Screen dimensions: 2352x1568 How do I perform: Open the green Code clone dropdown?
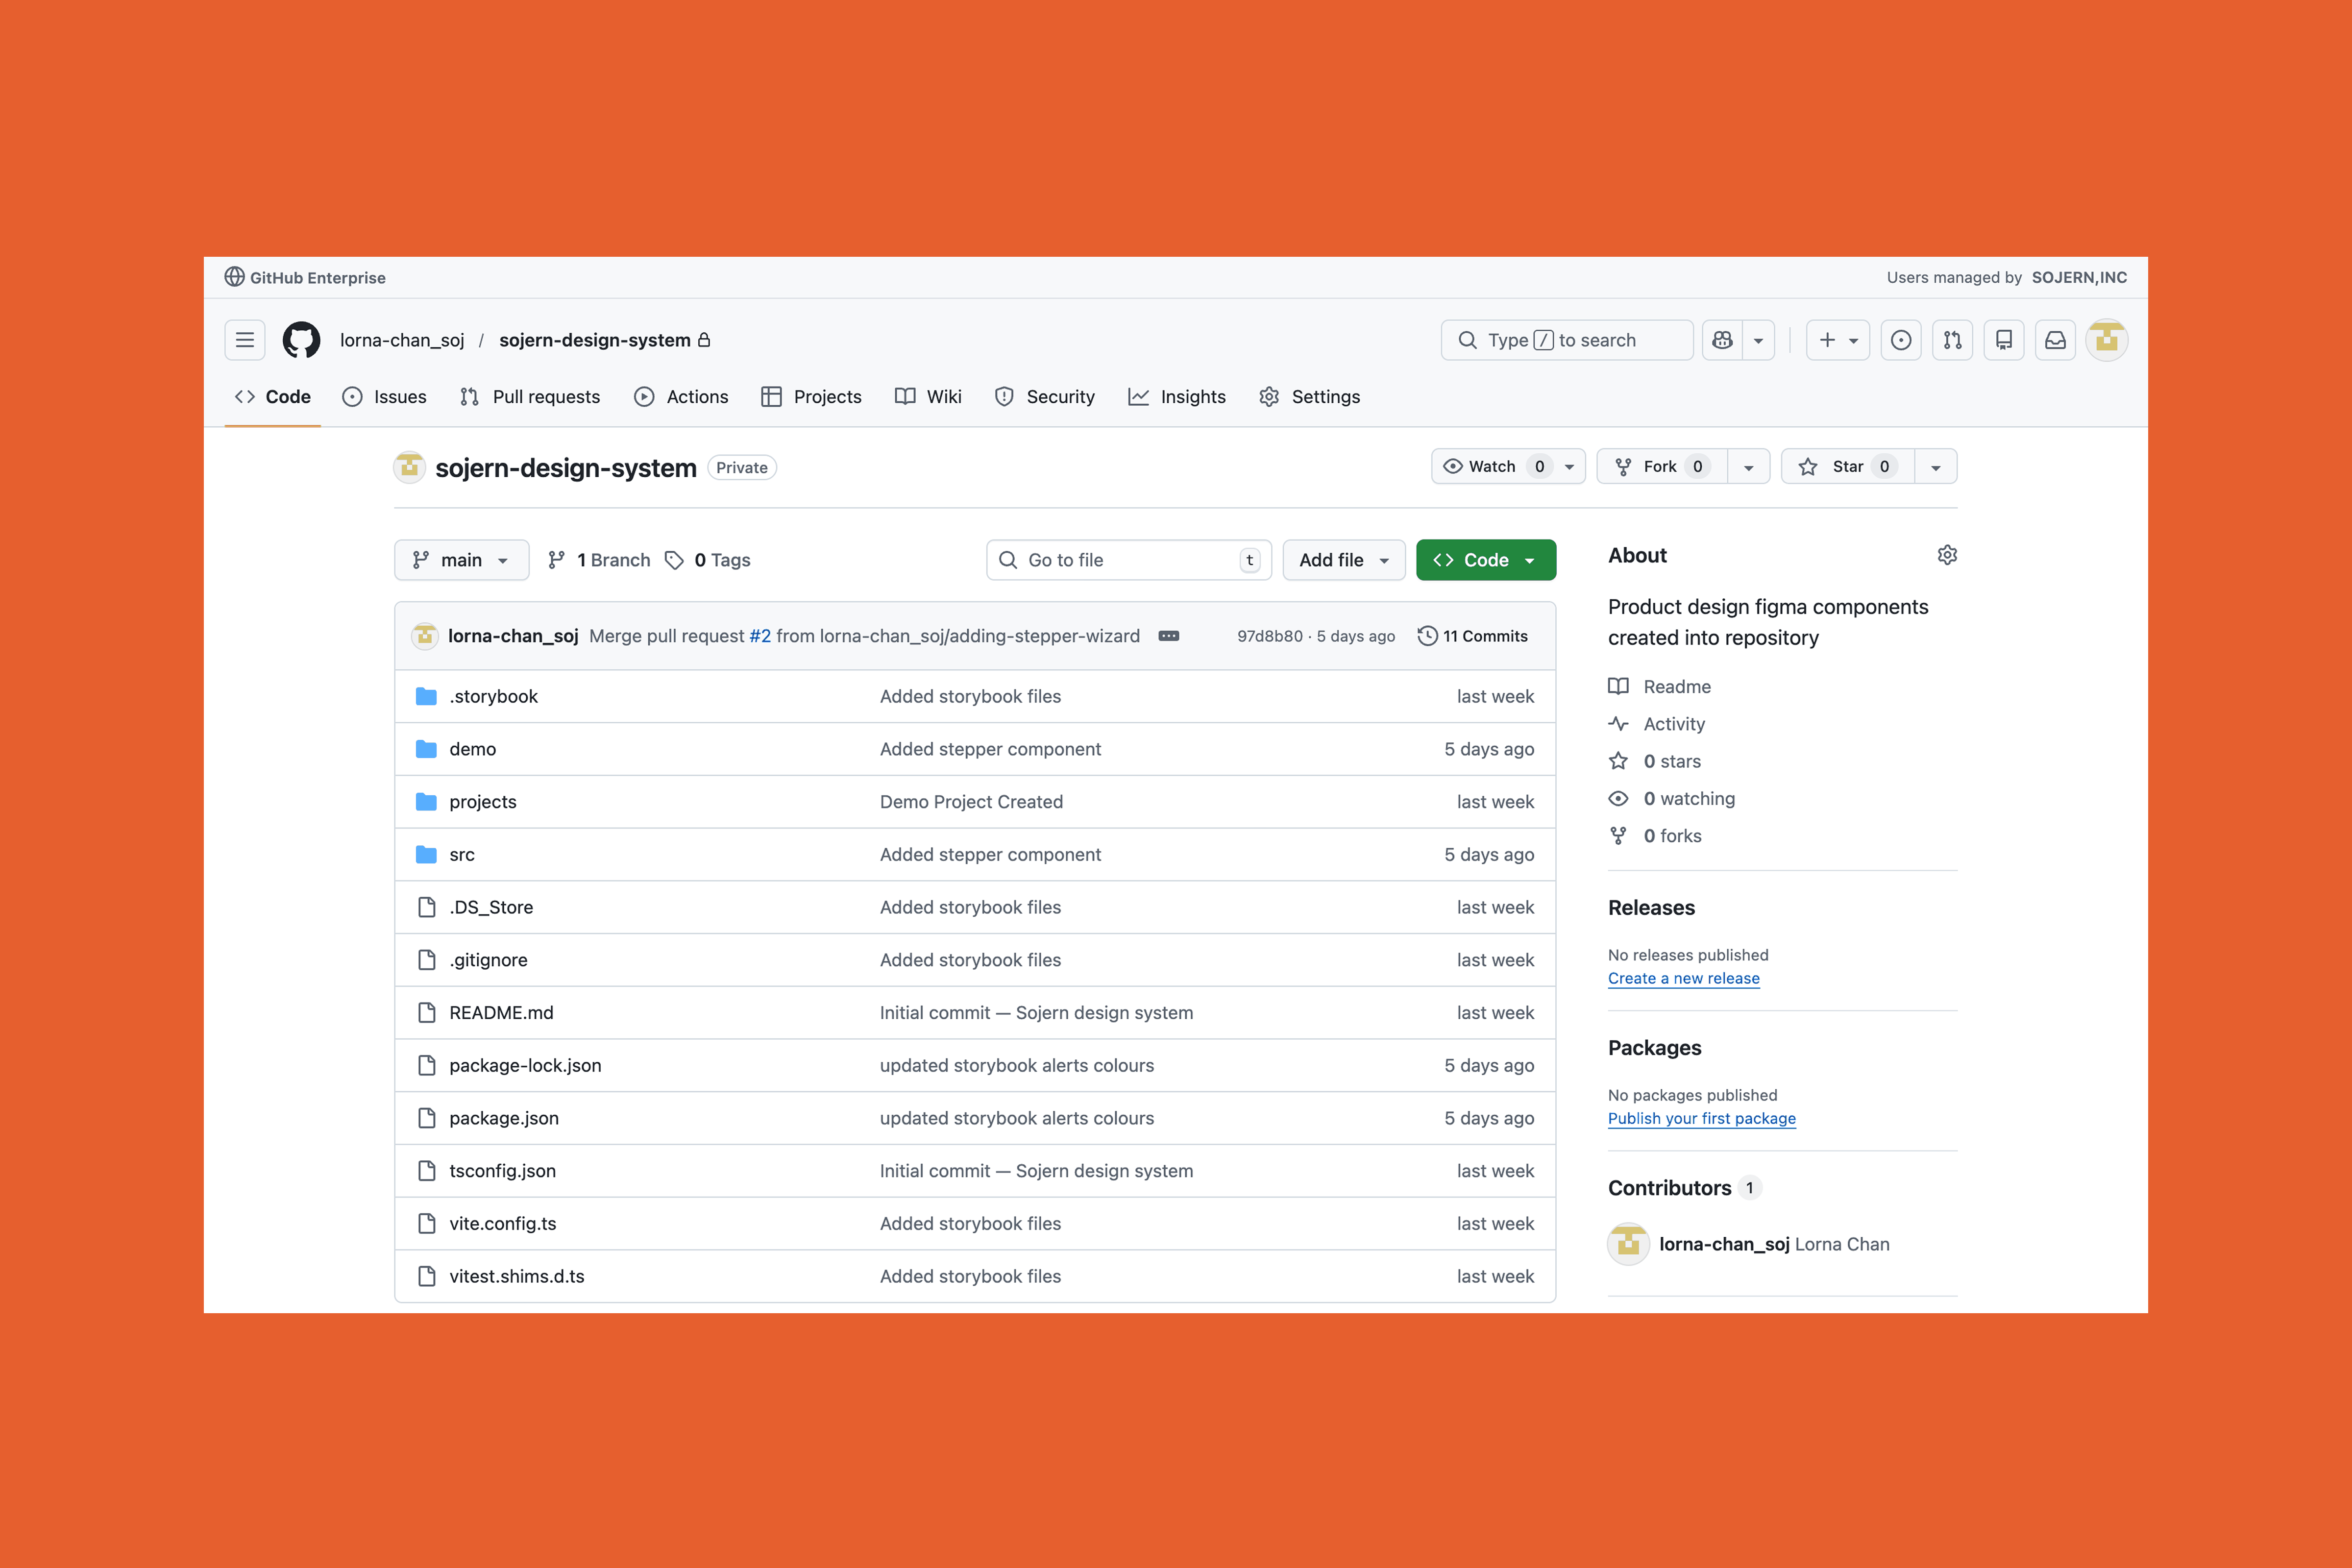coord(1485,560)
